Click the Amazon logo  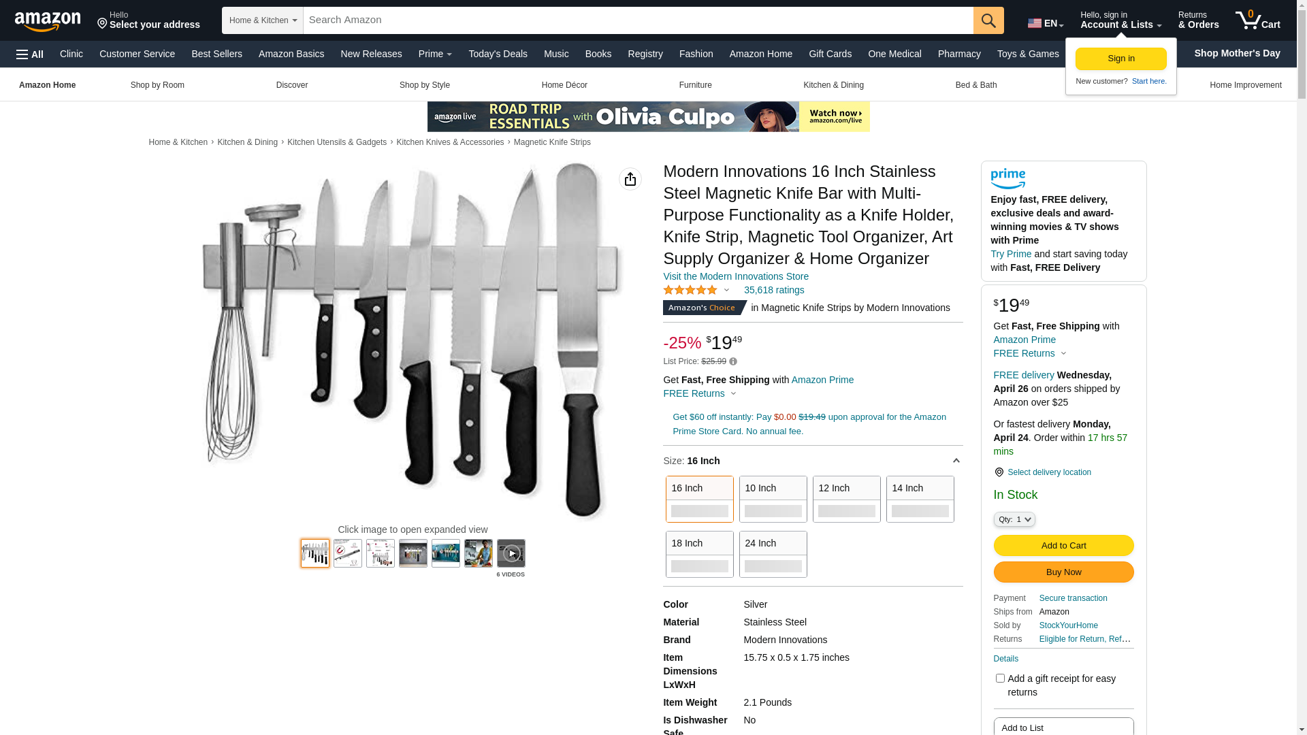(x=48, y=21)
